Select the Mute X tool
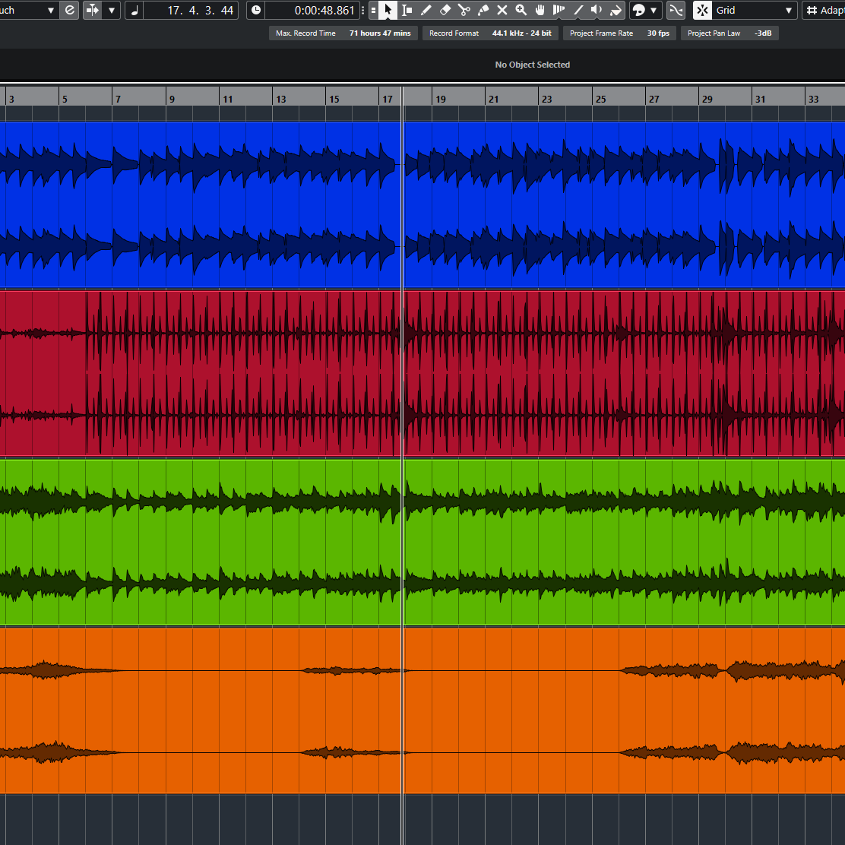 [502, 10]
